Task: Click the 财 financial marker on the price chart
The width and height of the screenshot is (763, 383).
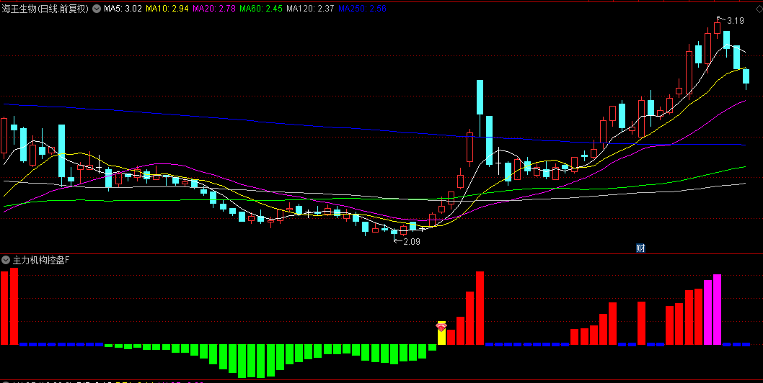Action: [640, 248]
